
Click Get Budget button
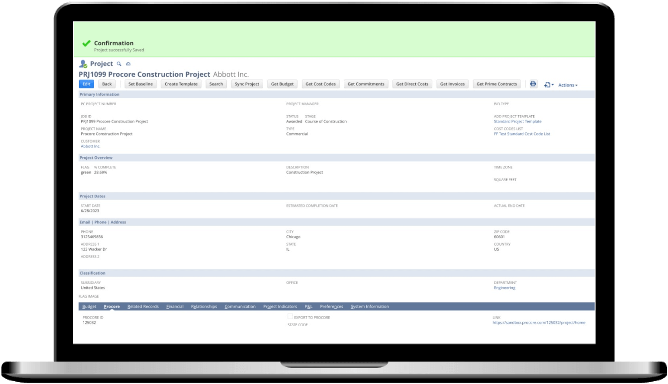pyautogui.click(x=282, y=84)
